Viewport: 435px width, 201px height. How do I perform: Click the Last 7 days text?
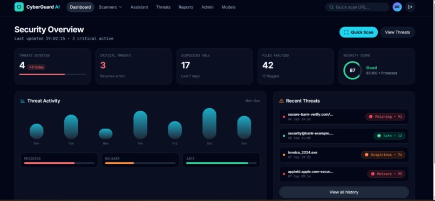191,76
